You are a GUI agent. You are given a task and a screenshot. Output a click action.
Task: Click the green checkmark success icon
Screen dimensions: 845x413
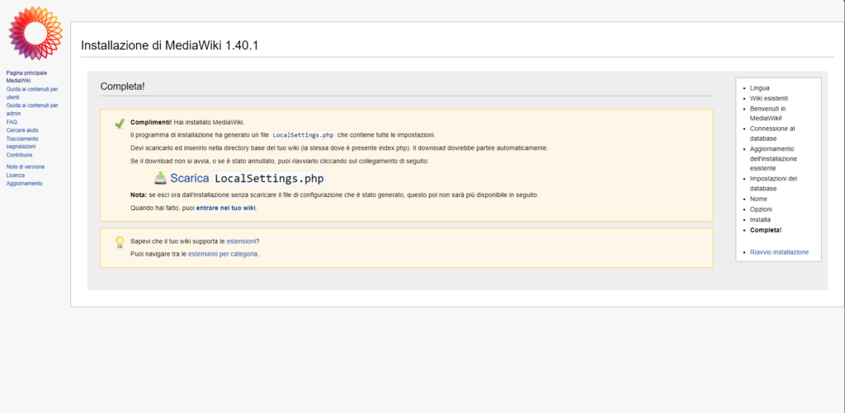(x=120, y=124)
